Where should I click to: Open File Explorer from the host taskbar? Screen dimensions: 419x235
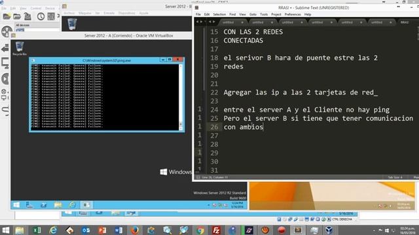tap(19, 230)
